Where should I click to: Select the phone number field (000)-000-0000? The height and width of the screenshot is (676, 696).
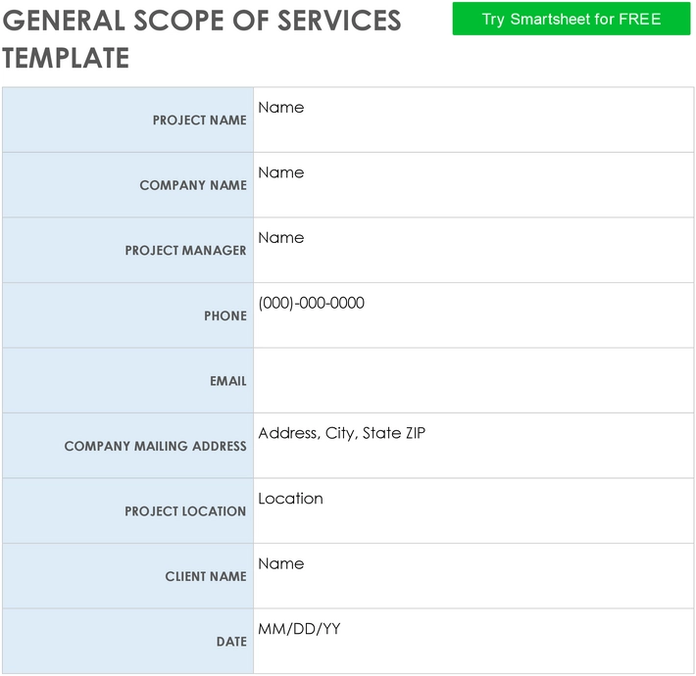pyautogui.click(x=472, y=315)
